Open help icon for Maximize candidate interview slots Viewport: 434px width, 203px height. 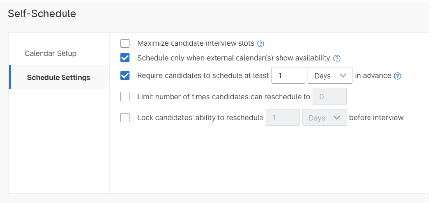point(261,43)
